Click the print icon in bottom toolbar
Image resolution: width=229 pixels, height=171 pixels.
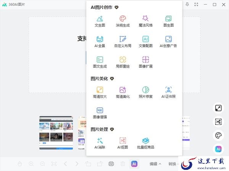111,164
